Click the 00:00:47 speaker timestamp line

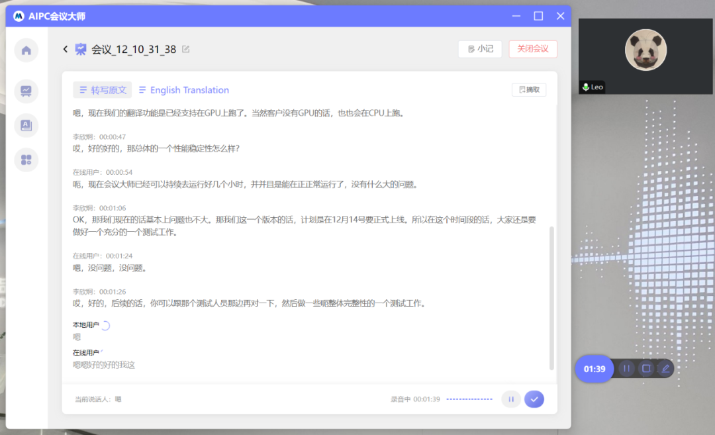(99, 137)
